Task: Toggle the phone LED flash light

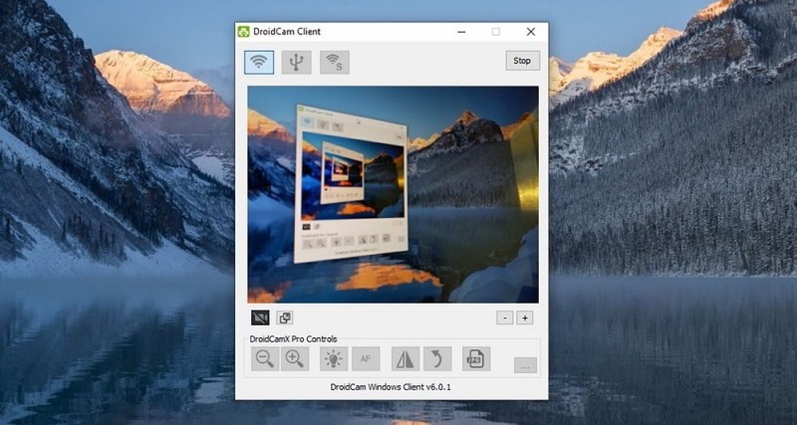Action: 334,358
